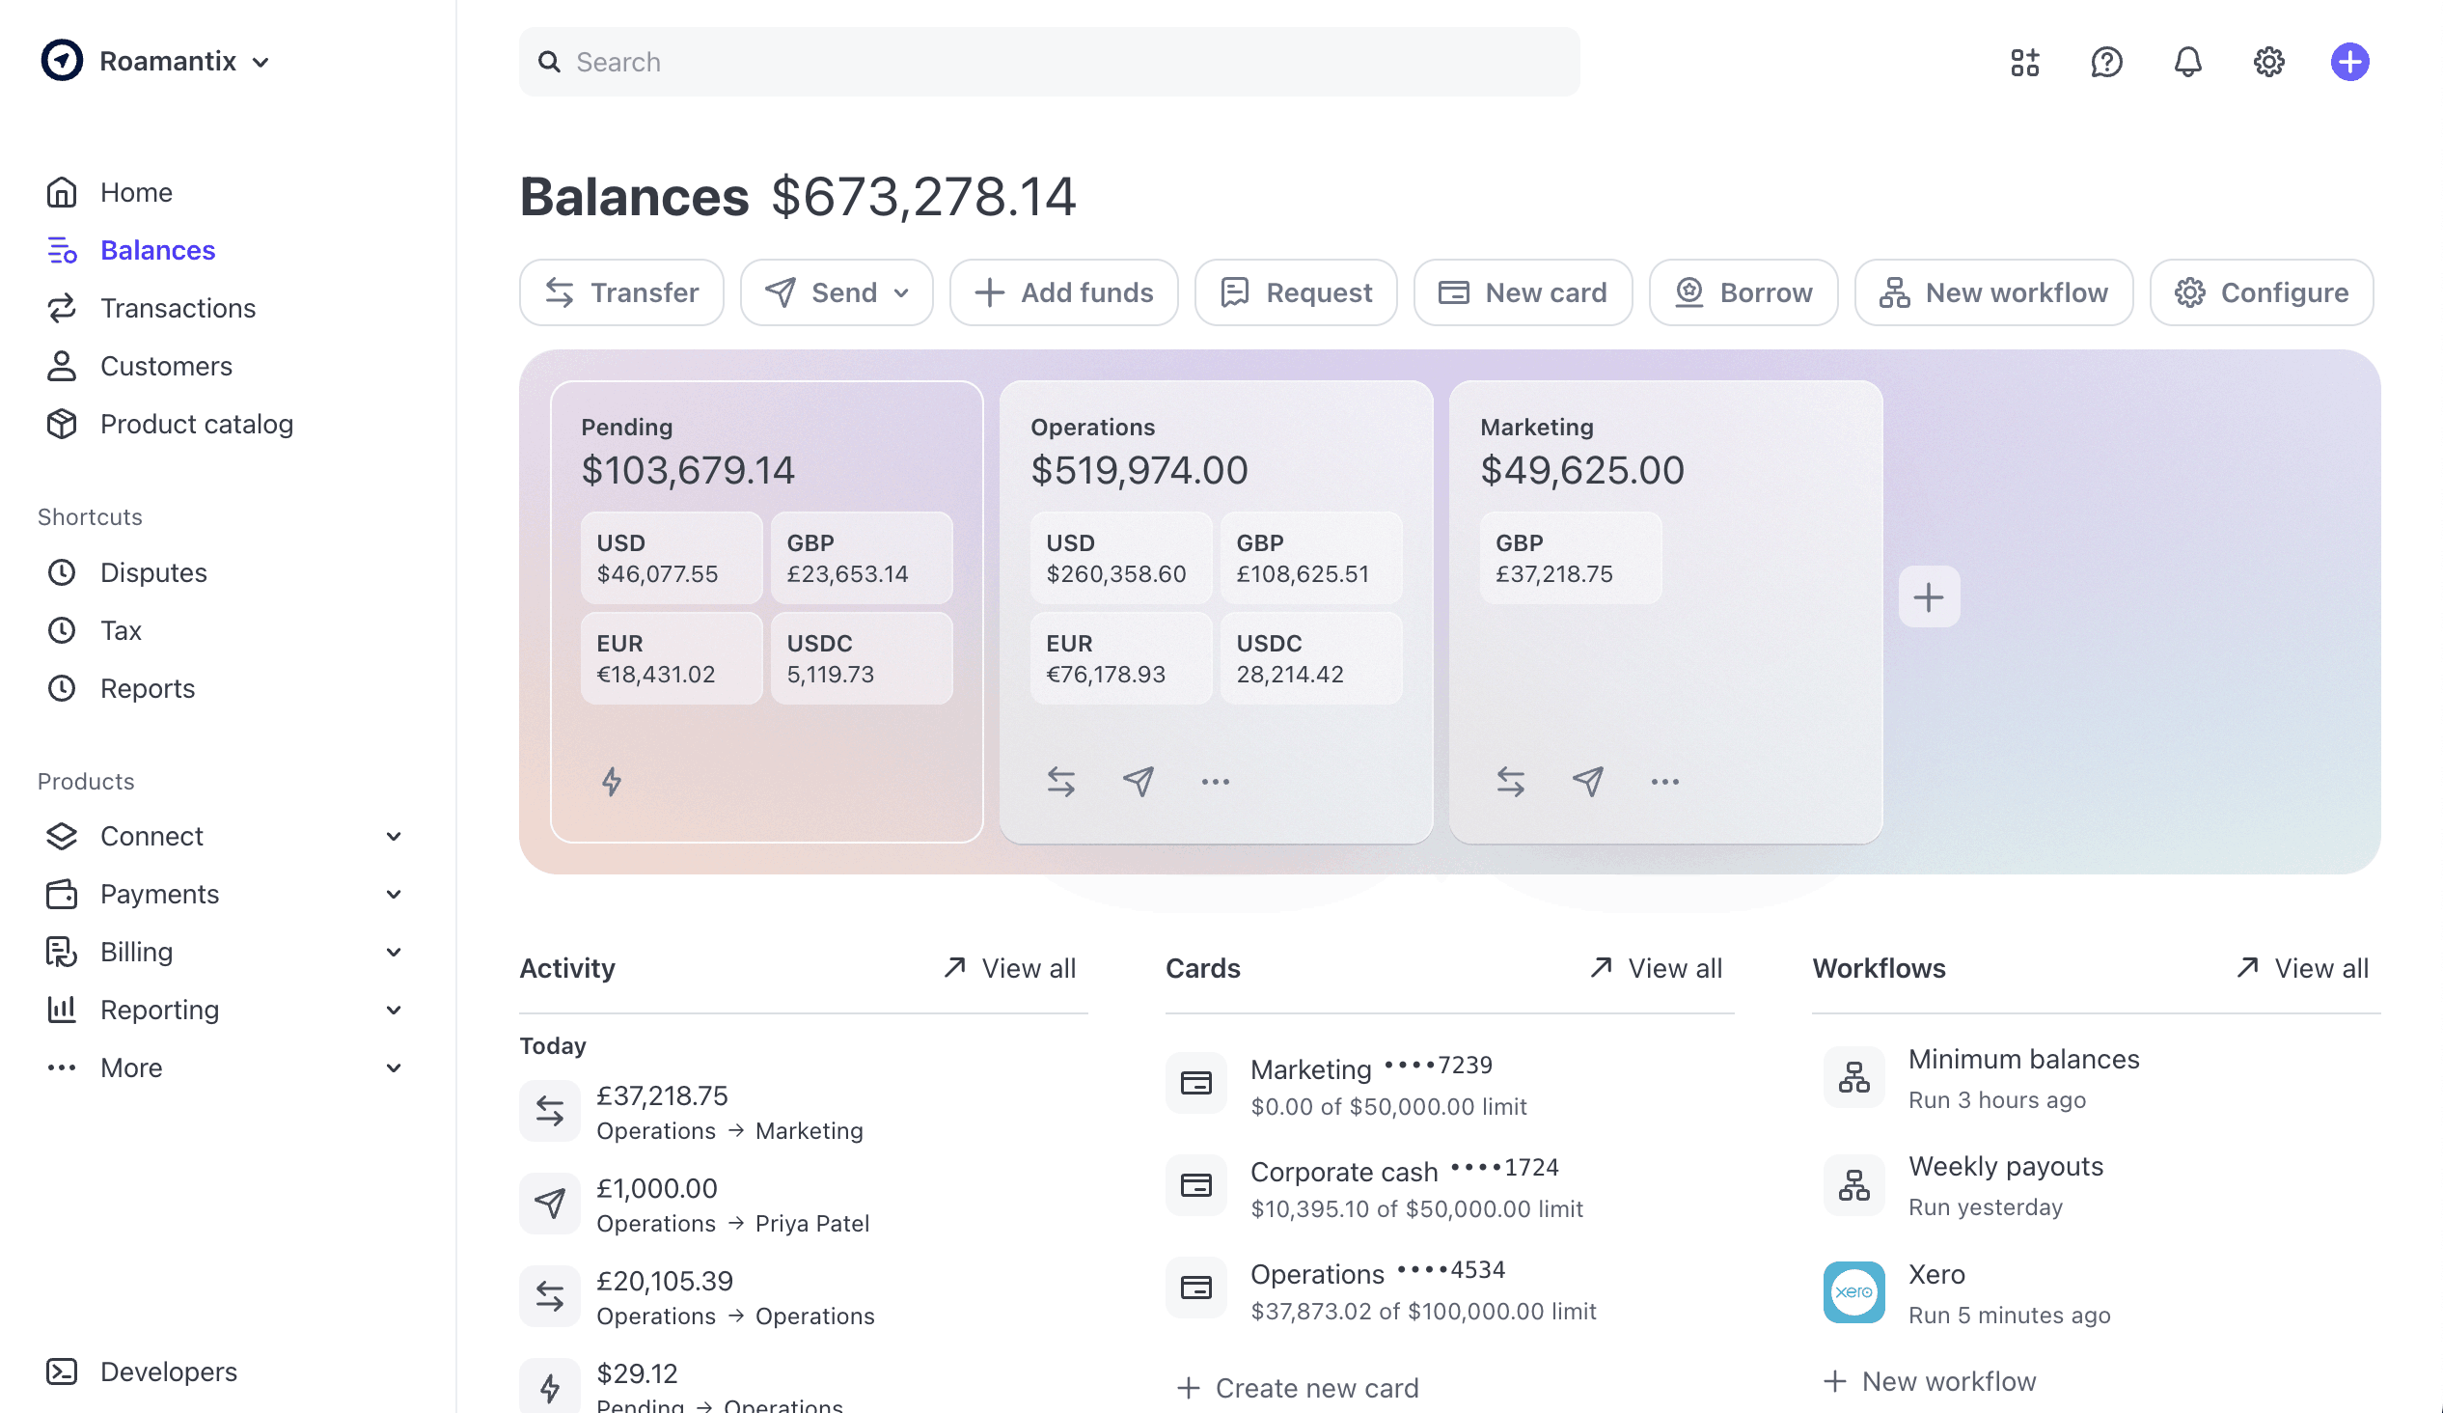Open the apps grid icon in top bar
The width and height of the screenshot is (2443, 1413).
coord(2025,61)
